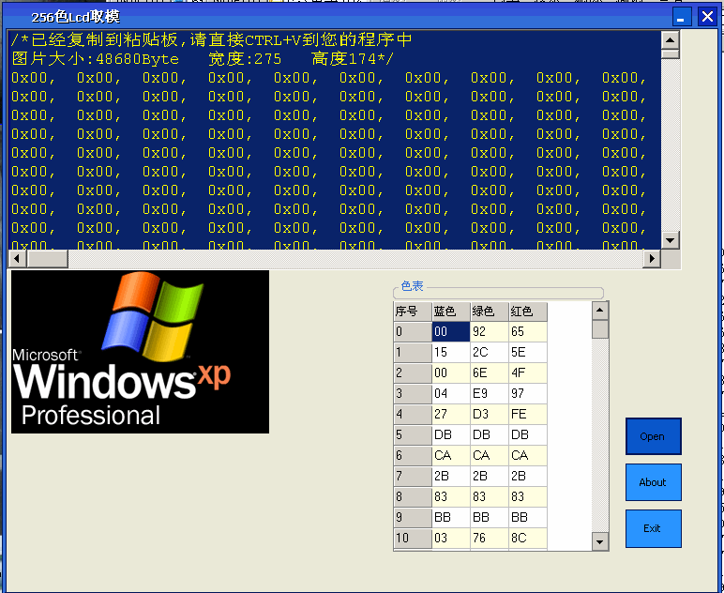Click the 红色 column header

click(528, 312)
